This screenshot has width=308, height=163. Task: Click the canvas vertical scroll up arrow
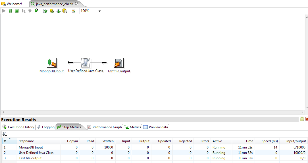(307, 17)
